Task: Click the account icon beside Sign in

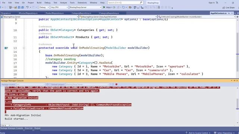Action: (x=217, y=3)
